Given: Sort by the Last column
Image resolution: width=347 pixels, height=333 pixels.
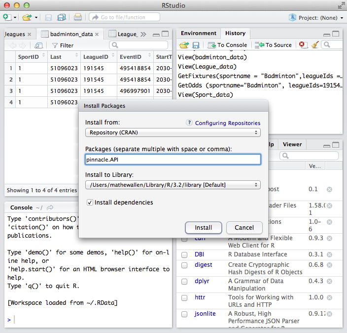Looking at the screenshot, I should (x=64, y=57).
